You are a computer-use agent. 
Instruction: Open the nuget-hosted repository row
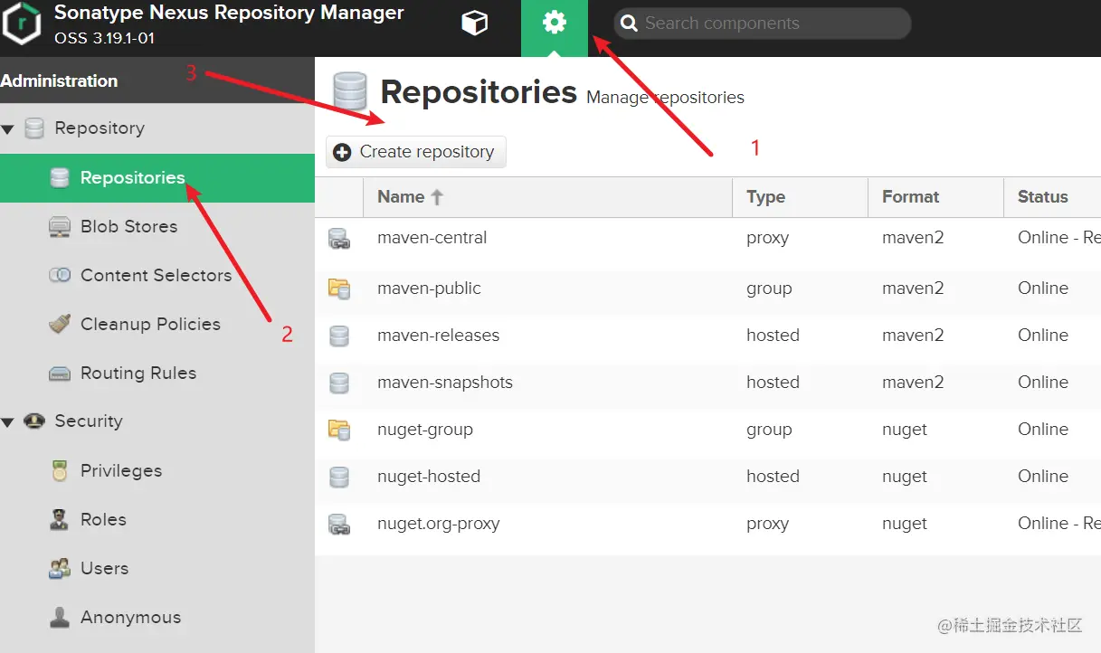coord(707,477)
